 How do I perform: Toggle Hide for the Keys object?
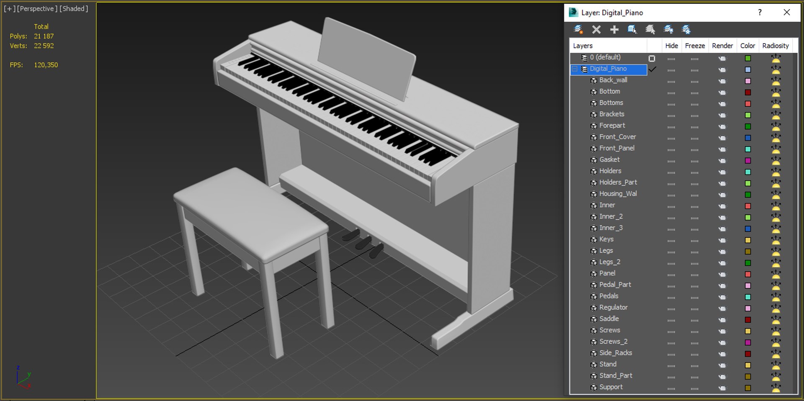671,240
